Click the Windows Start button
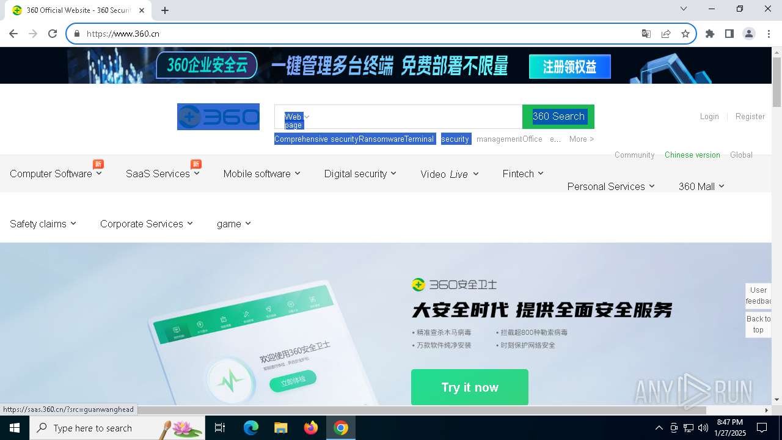The height and width of the screenshot is (440, 782). coord(15,428)
